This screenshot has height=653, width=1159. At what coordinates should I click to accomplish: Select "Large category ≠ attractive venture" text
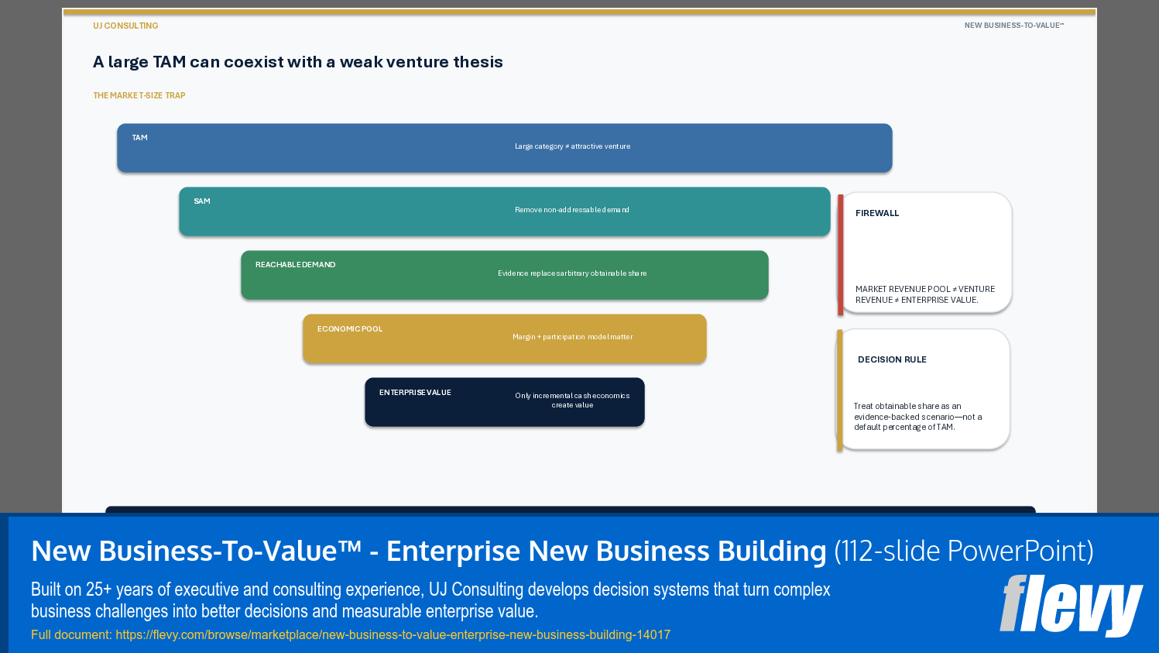573,146
